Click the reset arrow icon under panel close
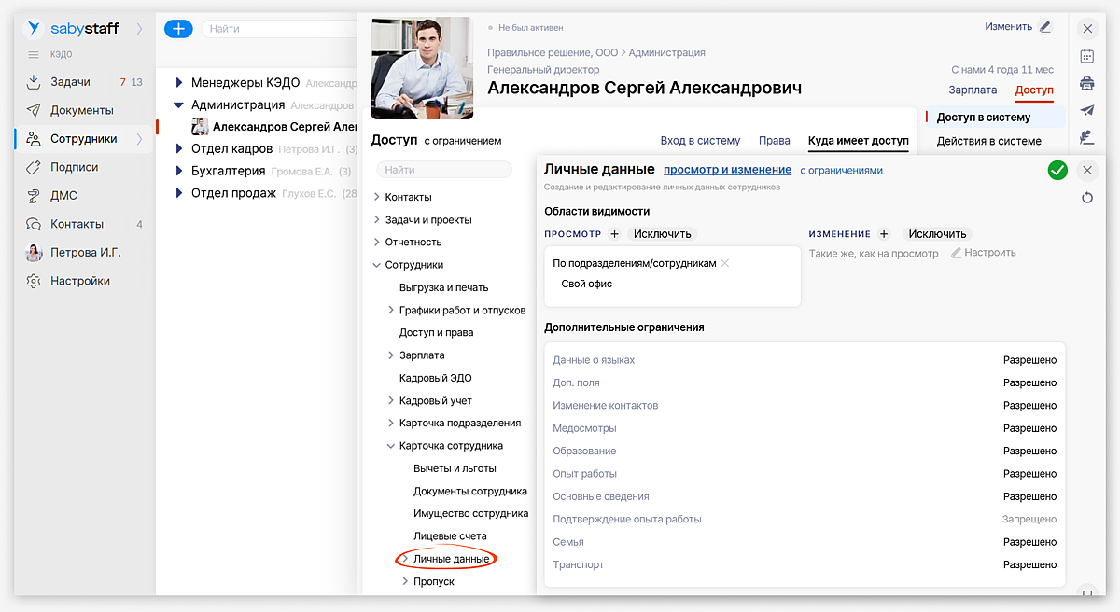 [1087, 198]
